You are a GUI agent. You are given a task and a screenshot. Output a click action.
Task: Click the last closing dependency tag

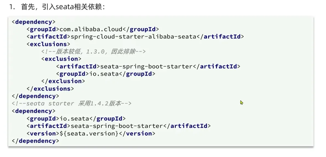[x=36, y=141]
